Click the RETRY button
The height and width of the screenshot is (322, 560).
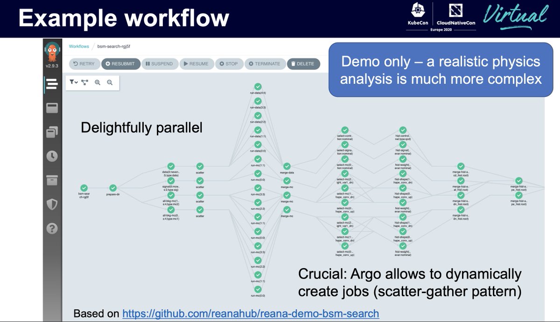pyautogui.click(x=84, y=64)
